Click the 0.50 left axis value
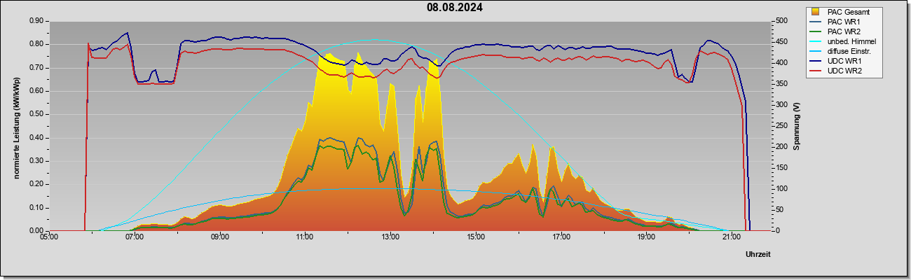 click(x=37, y=114)
